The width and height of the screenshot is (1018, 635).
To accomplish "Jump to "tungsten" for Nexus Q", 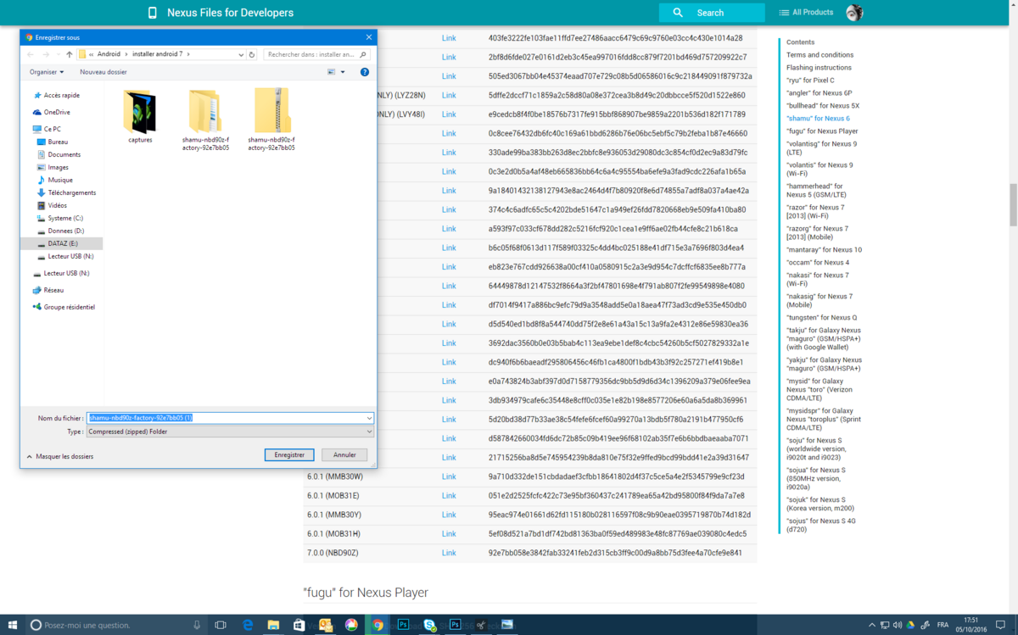I will [821, 318].
